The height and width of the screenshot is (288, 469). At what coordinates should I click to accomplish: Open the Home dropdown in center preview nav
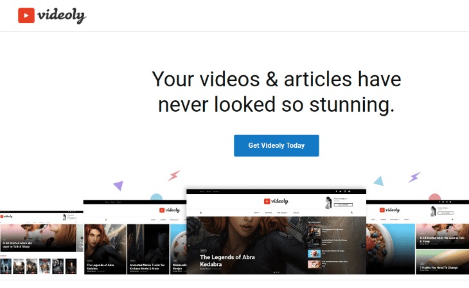pos(256,213)
